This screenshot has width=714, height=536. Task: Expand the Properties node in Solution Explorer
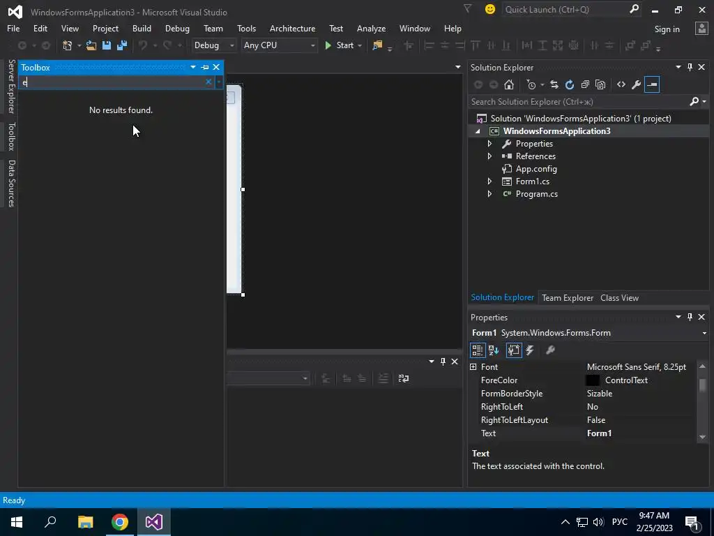tap(489, 144)
